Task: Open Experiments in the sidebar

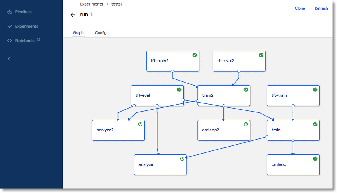Action: [26, 26]
